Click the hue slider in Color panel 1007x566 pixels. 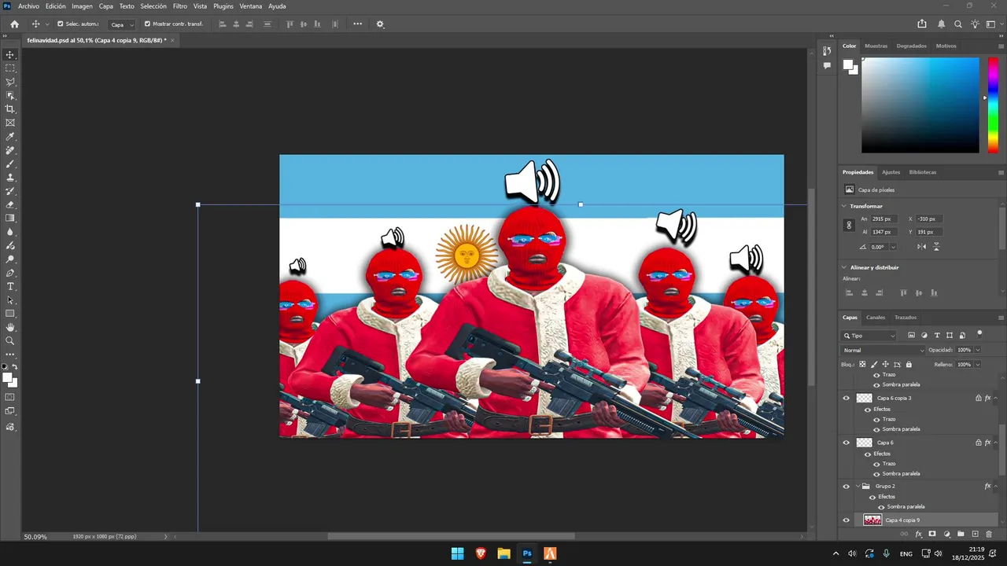coord(994,105)
